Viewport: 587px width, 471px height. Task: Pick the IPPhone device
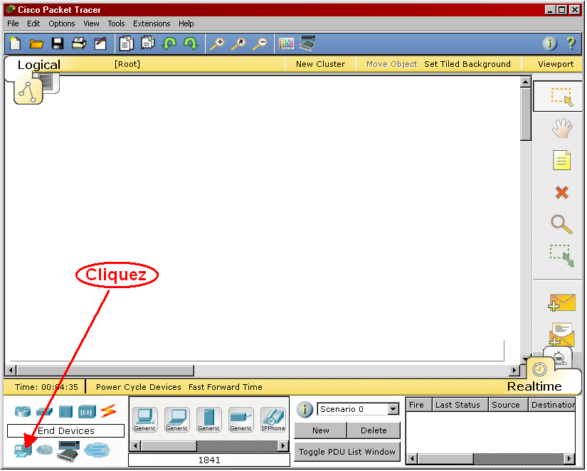(x=273, y=420)
